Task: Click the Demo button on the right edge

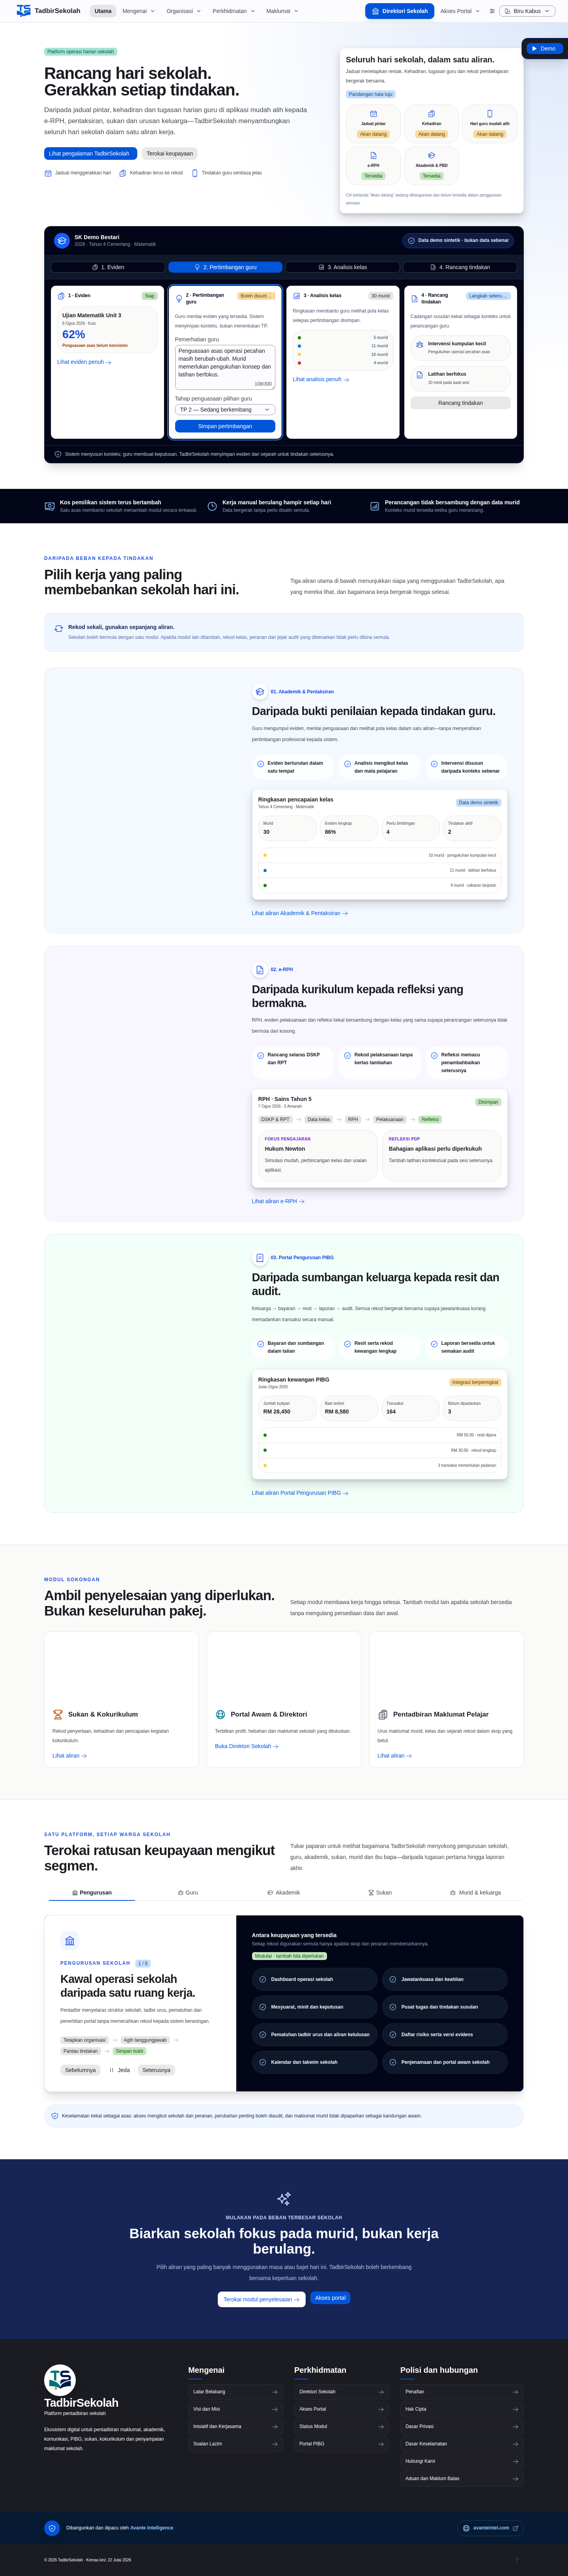Action: point(545,48)
